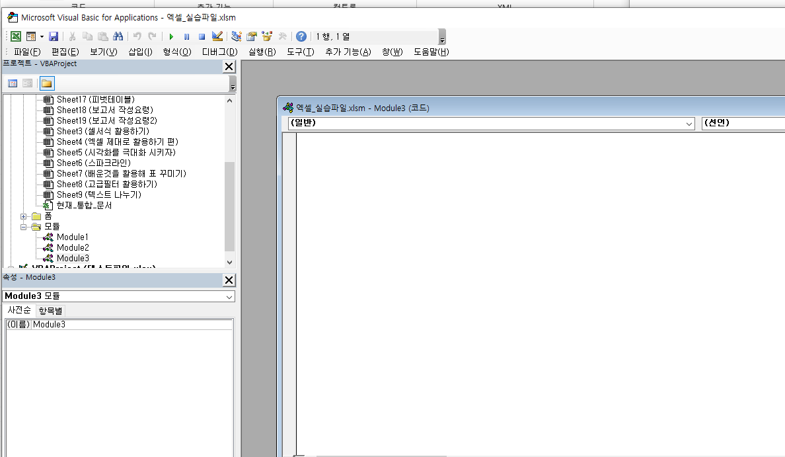Image resolution: width=785 pixels, height=457 pixels.
Task: Click the Undo arrow icon
Action: pos(137,36)
